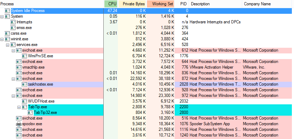Click the csrss.exe process icon
294x139 pixels.
click(x=7, y=34)
